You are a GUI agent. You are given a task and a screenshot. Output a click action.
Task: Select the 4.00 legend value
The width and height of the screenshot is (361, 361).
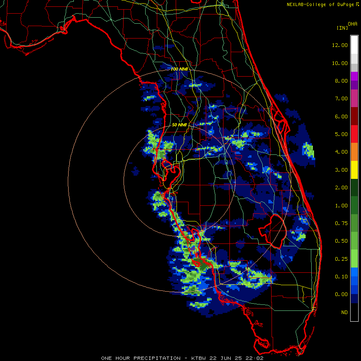[x=341, y=152]
